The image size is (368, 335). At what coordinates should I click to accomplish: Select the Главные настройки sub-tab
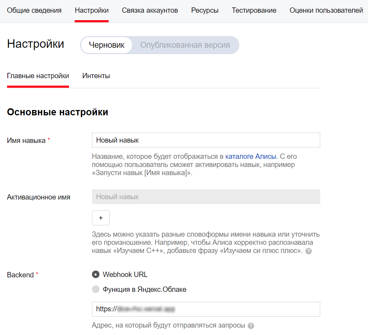point(38,75)
